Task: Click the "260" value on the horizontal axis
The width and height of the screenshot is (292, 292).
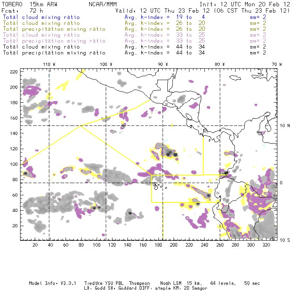Action: [x=220, y=245]
